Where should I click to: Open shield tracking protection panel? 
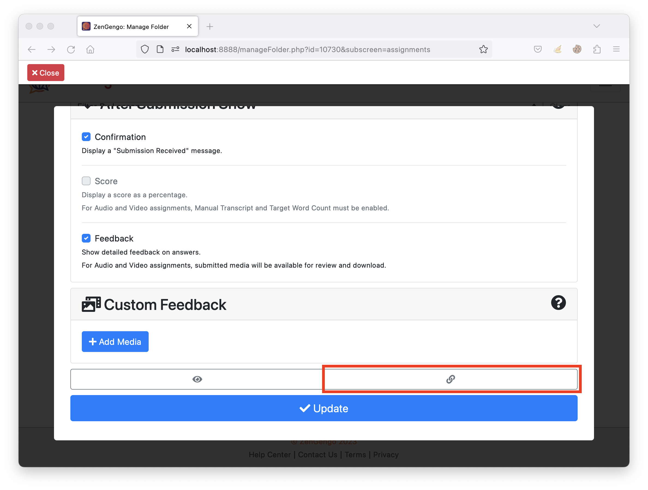click(145, 49)
